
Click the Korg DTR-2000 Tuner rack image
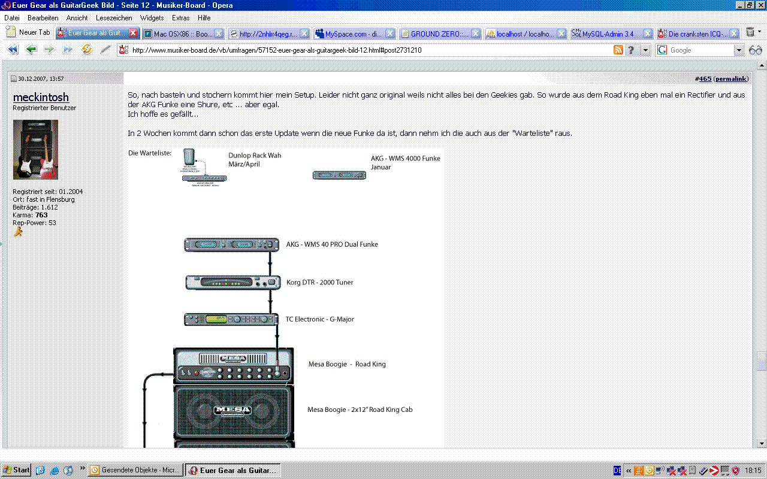coord(232,283)
